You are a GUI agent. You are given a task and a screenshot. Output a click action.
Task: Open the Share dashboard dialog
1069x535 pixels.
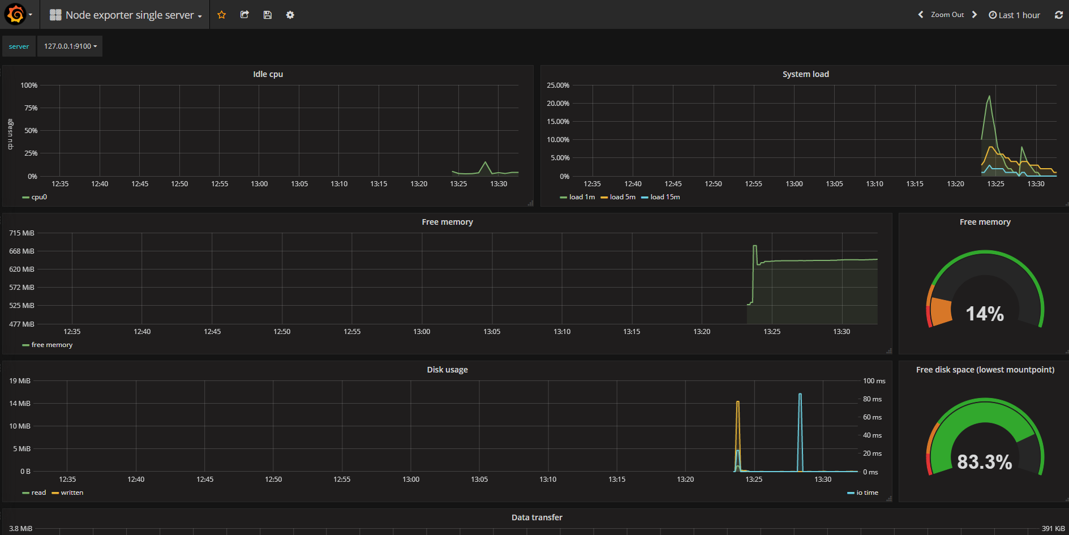[x=244, y=15]
